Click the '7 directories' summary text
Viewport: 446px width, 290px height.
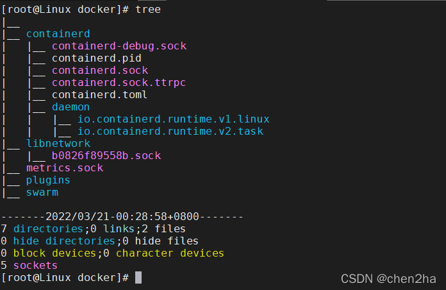coord(44,229)
